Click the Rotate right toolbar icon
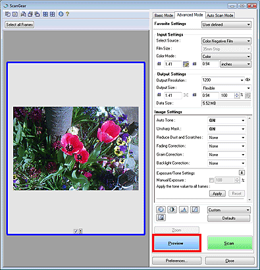The width and height of the screenshot is (260, 270). point(38,14)
